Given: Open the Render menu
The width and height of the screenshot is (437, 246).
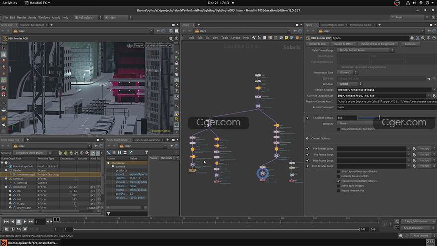Looking at the screenshot, I should 21,17.
